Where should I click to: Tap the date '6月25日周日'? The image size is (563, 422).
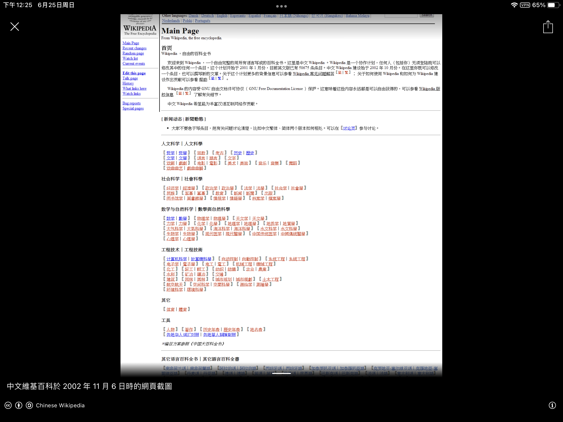(56, 5)
